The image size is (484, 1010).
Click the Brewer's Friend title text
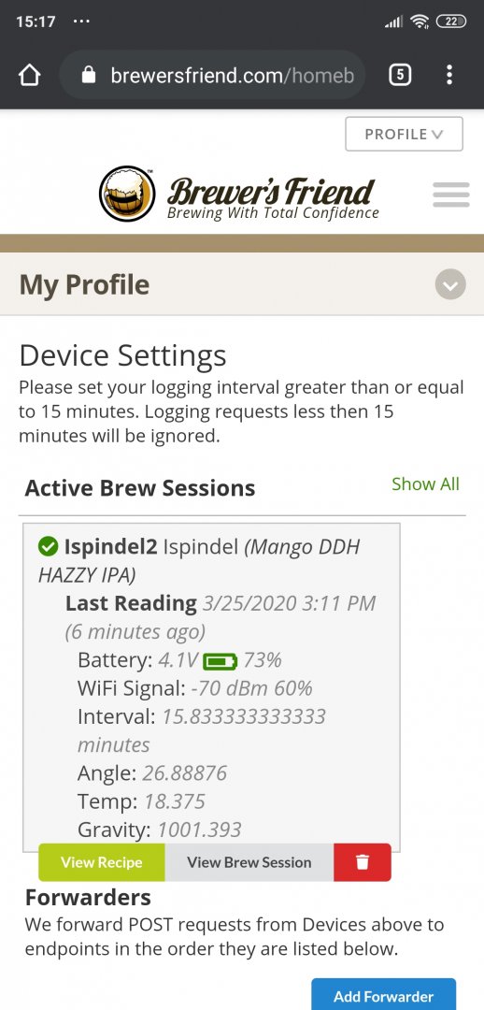coord(270,192)
